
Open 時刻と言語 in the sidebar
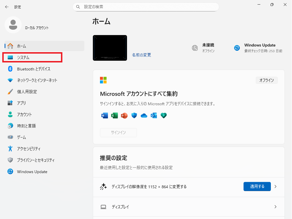pyautogui.click(x=45, y=126)
